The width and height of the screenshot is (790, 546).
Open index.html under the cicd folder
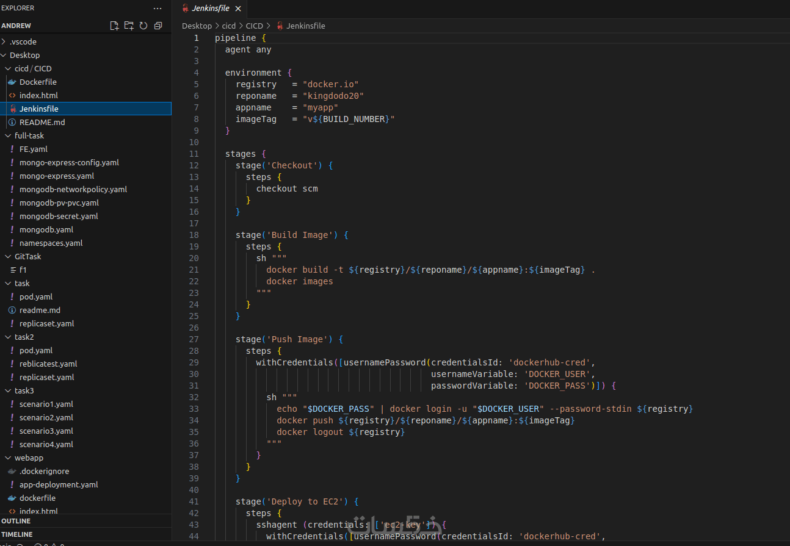click(38, 95)
